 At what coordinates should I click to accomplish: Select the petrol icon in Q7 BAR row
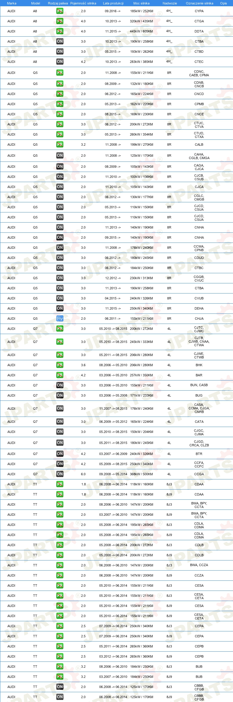click(60, 375)
